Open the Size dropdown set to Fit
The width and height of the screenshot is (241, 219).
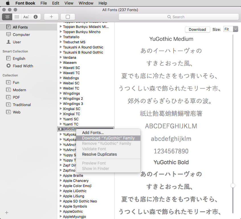pyautogui.click(x=230, y=29)
